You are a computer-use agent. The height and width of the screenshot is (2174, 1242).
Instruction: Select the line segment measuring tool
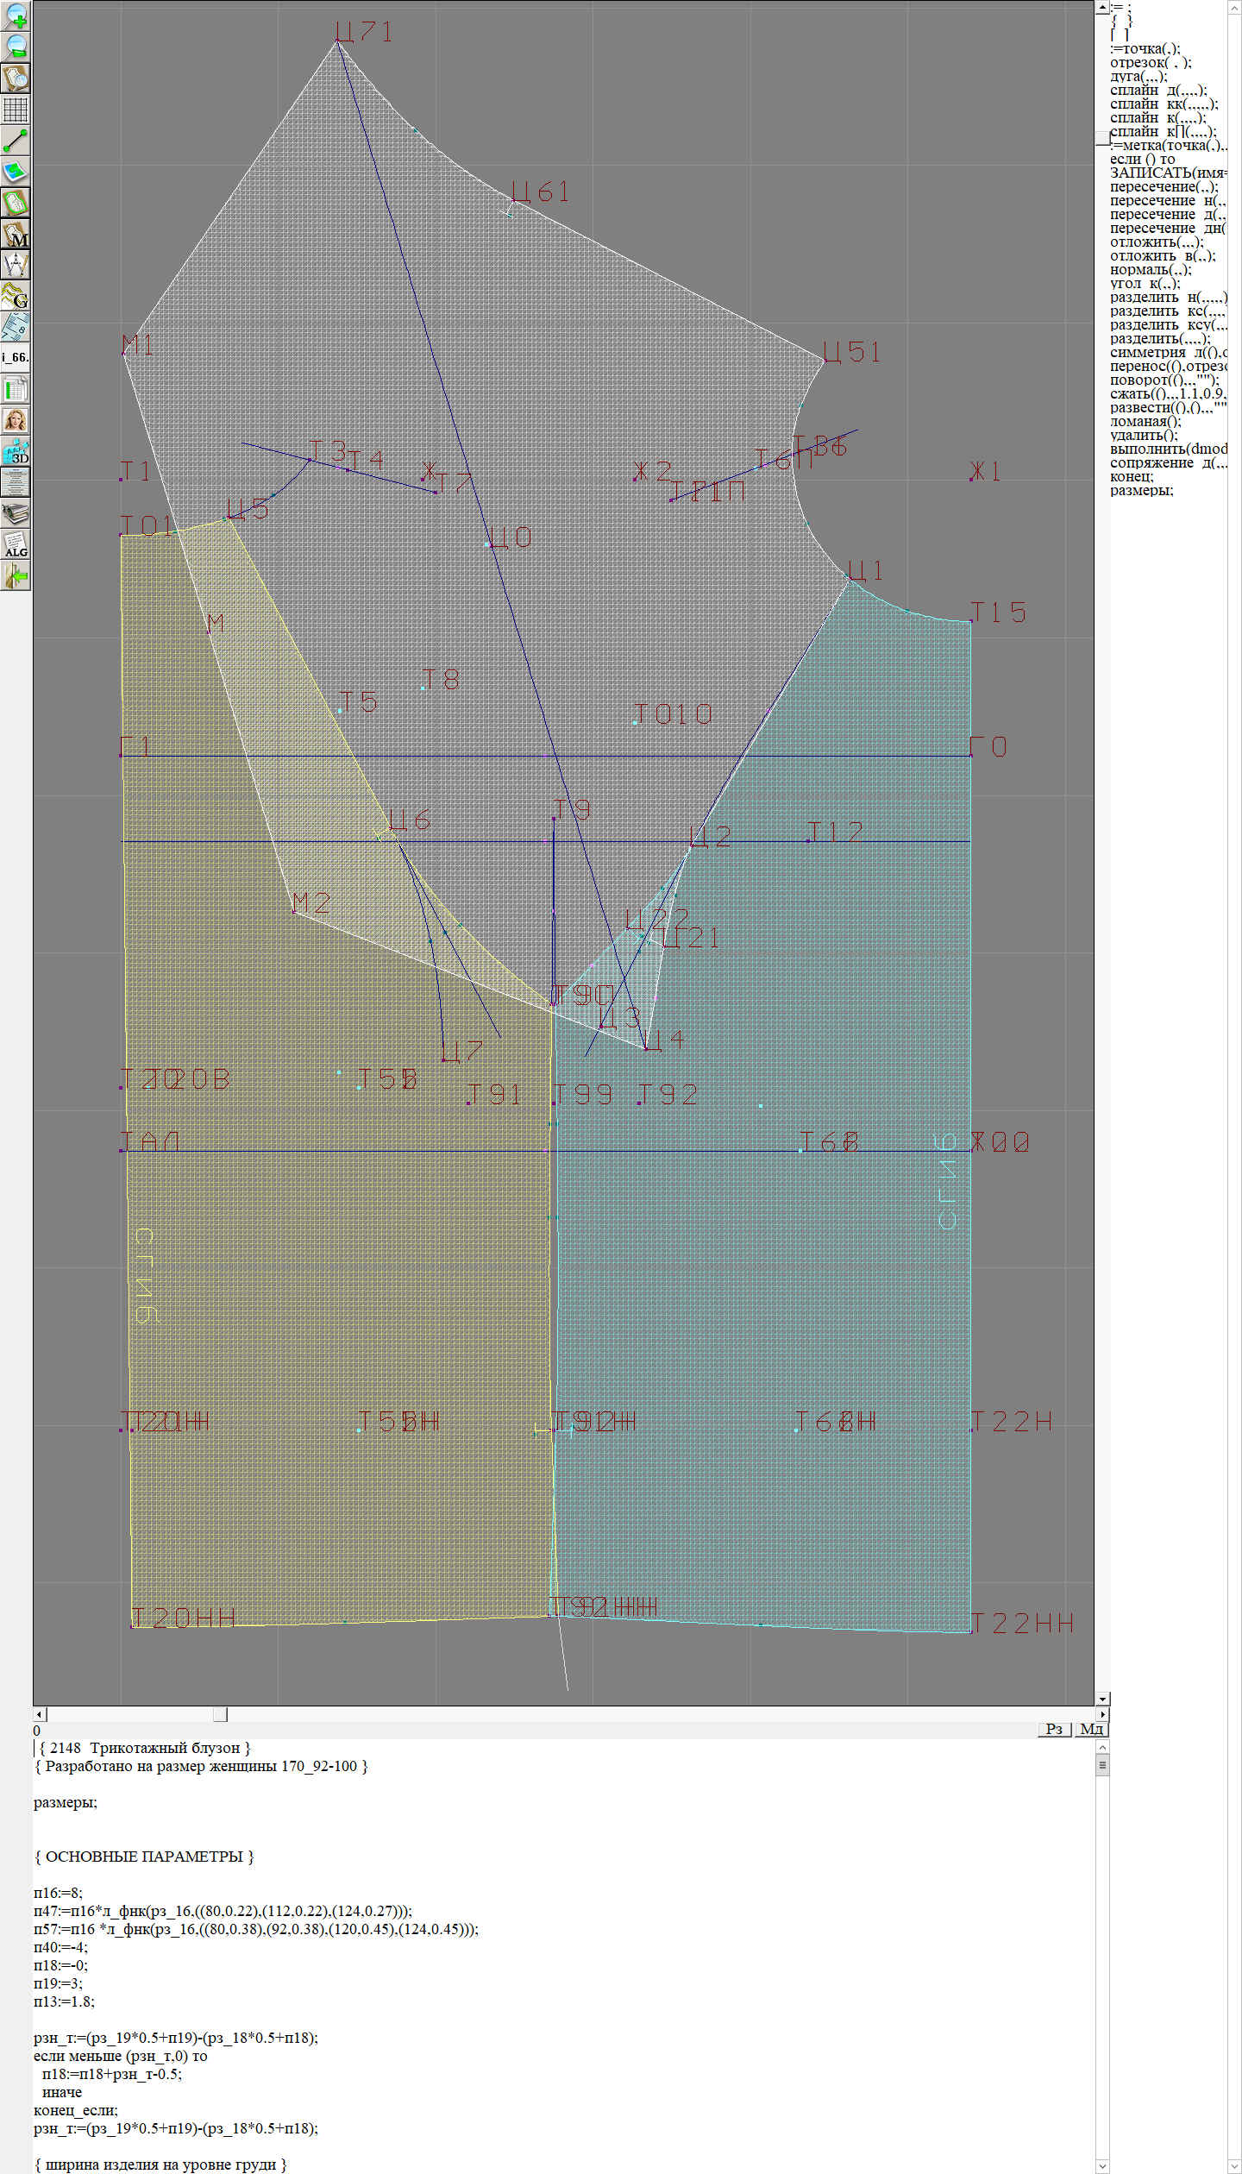pos(16,141)
